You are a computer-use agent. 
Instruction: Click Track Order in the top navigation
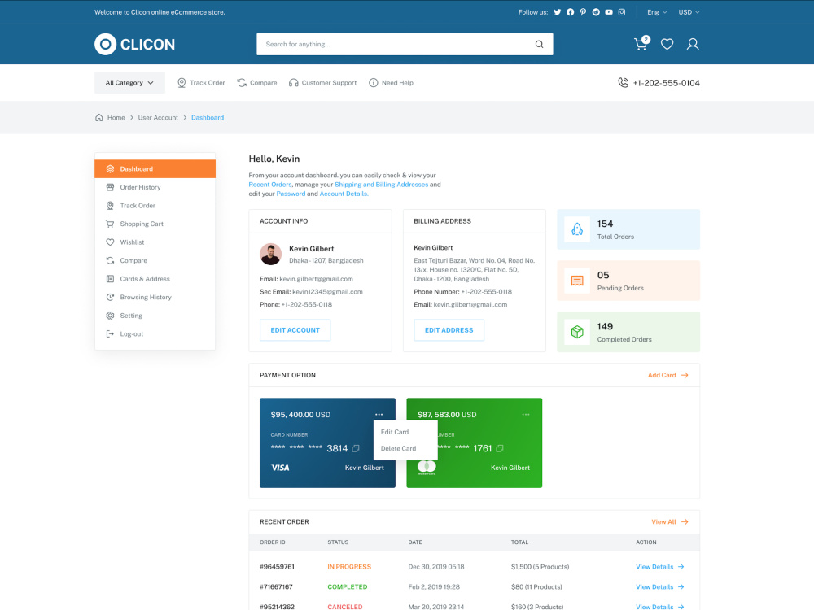[x=201, y=82]
